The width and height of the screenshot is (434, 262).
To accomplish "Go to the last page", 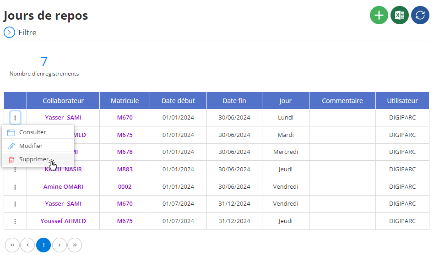I will click(75, 245).
